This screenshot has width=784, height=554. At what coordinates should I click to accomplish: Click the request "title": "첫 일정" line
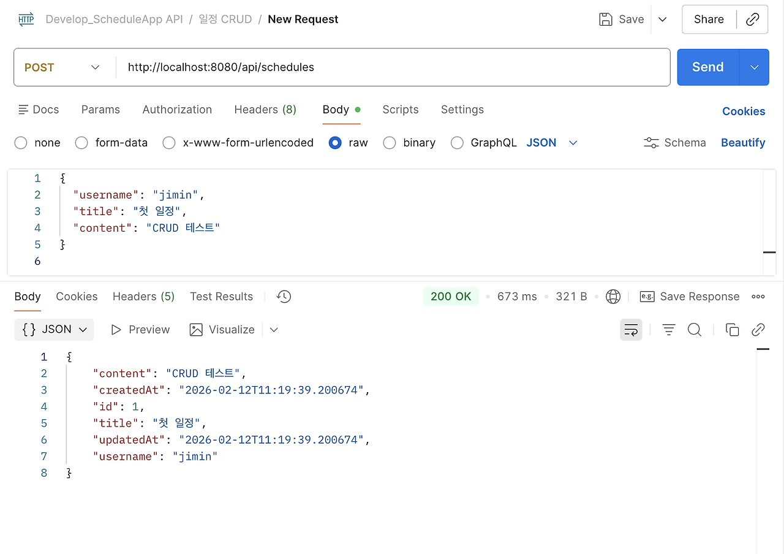[x=130, y=211]
